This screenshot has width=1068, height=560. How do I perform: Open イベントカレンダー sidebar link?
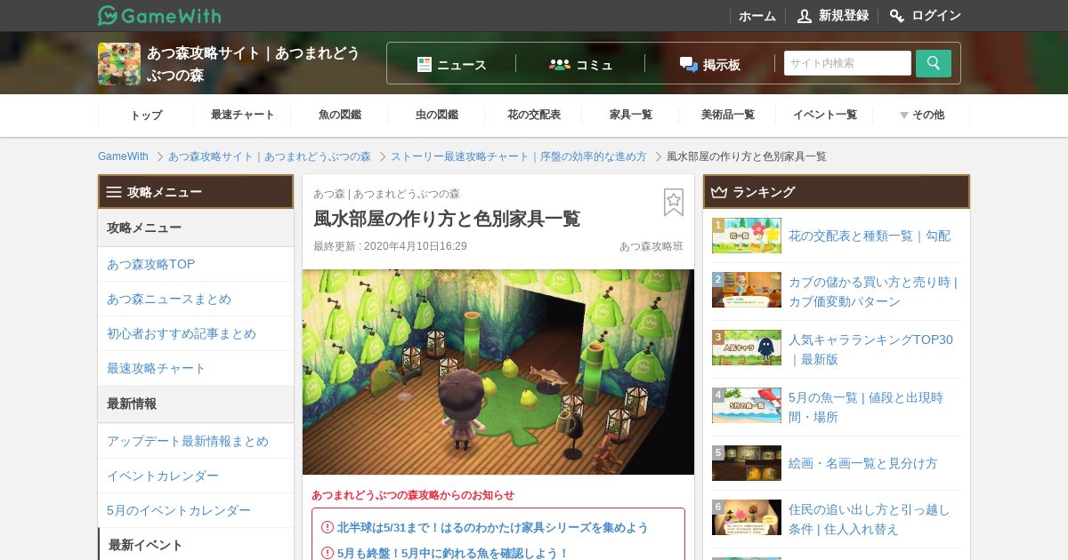196,476
